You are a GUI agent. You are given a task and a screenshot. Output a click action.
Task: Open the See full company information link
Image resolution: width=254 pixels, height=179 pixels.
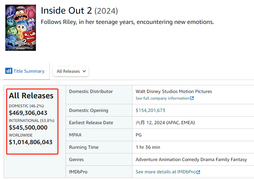pos(162,98)
